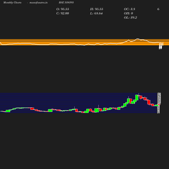
Task: Click the 'OL: 39.2' value
Action: point(130,18)
